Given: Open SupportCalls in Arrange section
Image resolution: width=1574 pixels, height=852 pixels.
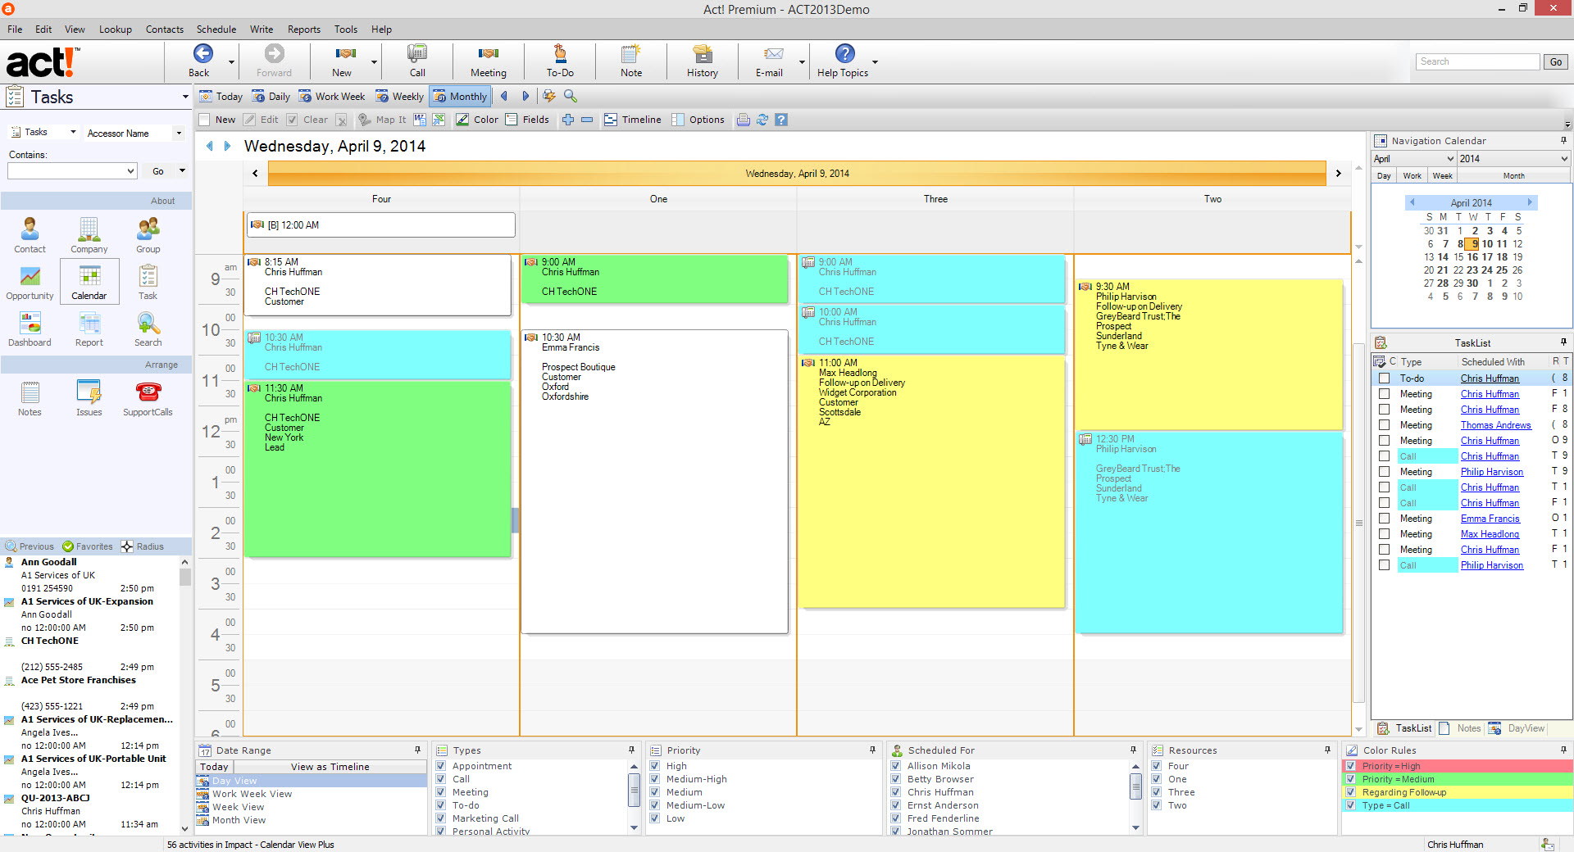Looking at the screenshot, I should pyautogui.click(x=148, y=399).
